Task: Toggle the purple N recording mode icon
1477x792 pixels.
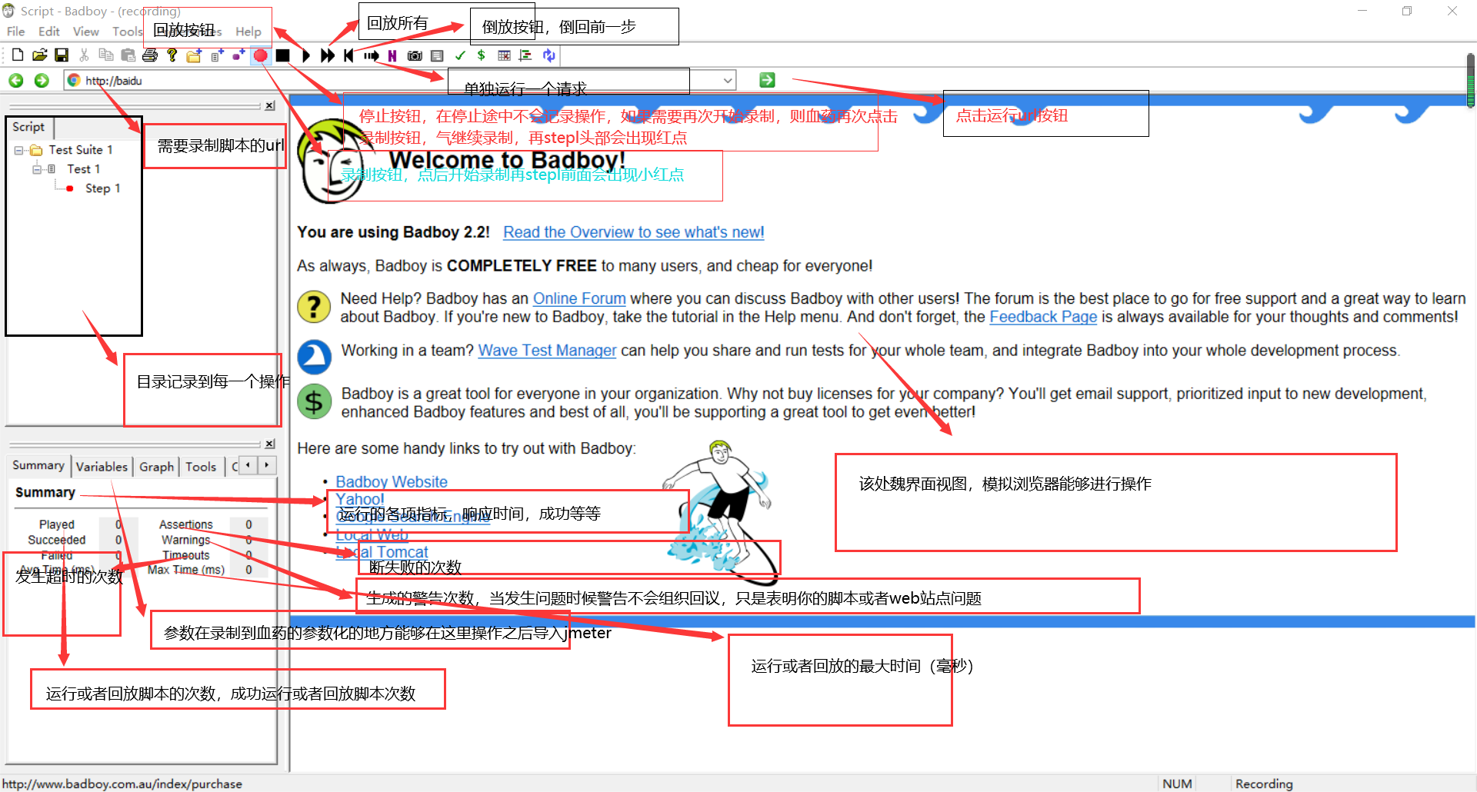Action: click(x=392, y=55)
